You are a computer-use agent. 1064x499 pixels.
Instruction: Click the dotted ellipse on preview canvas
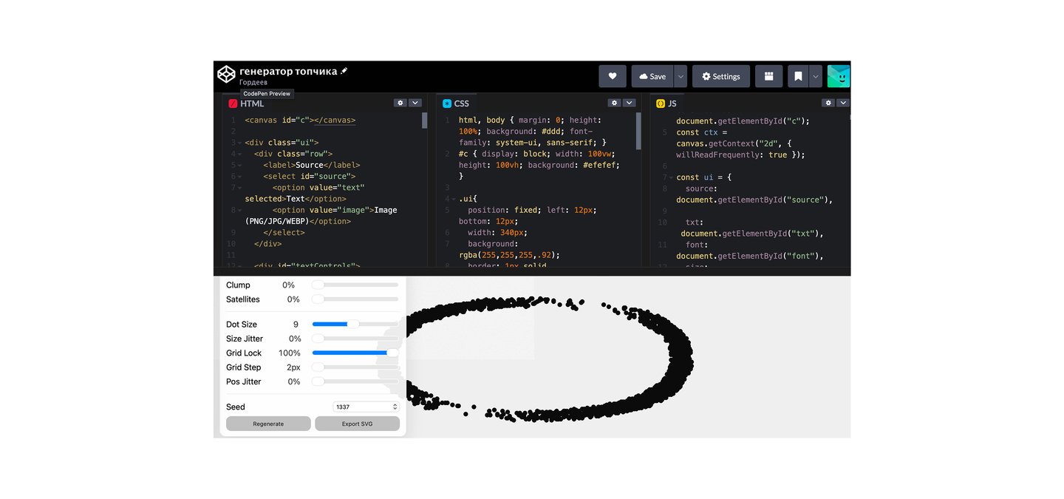(x=550, y=359)
